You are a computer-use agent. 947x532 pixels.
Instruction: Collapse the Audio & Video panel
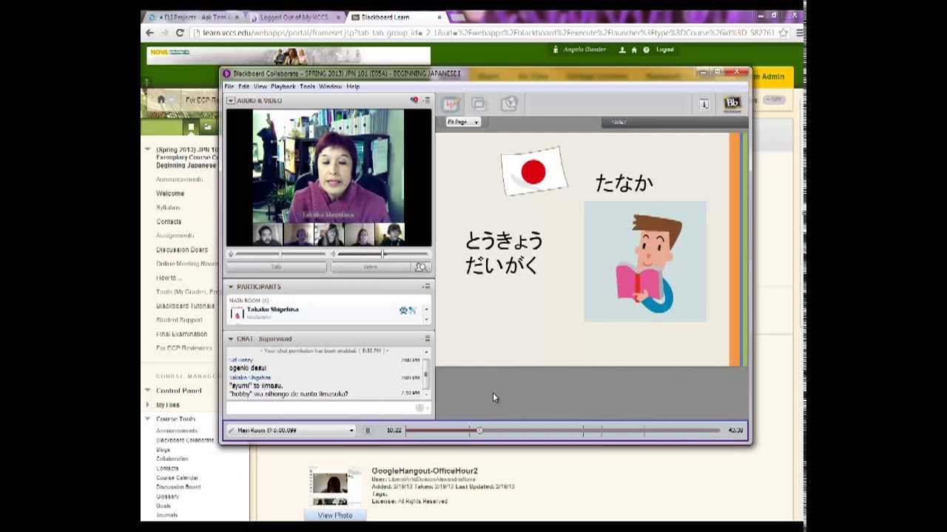(231, 100)
